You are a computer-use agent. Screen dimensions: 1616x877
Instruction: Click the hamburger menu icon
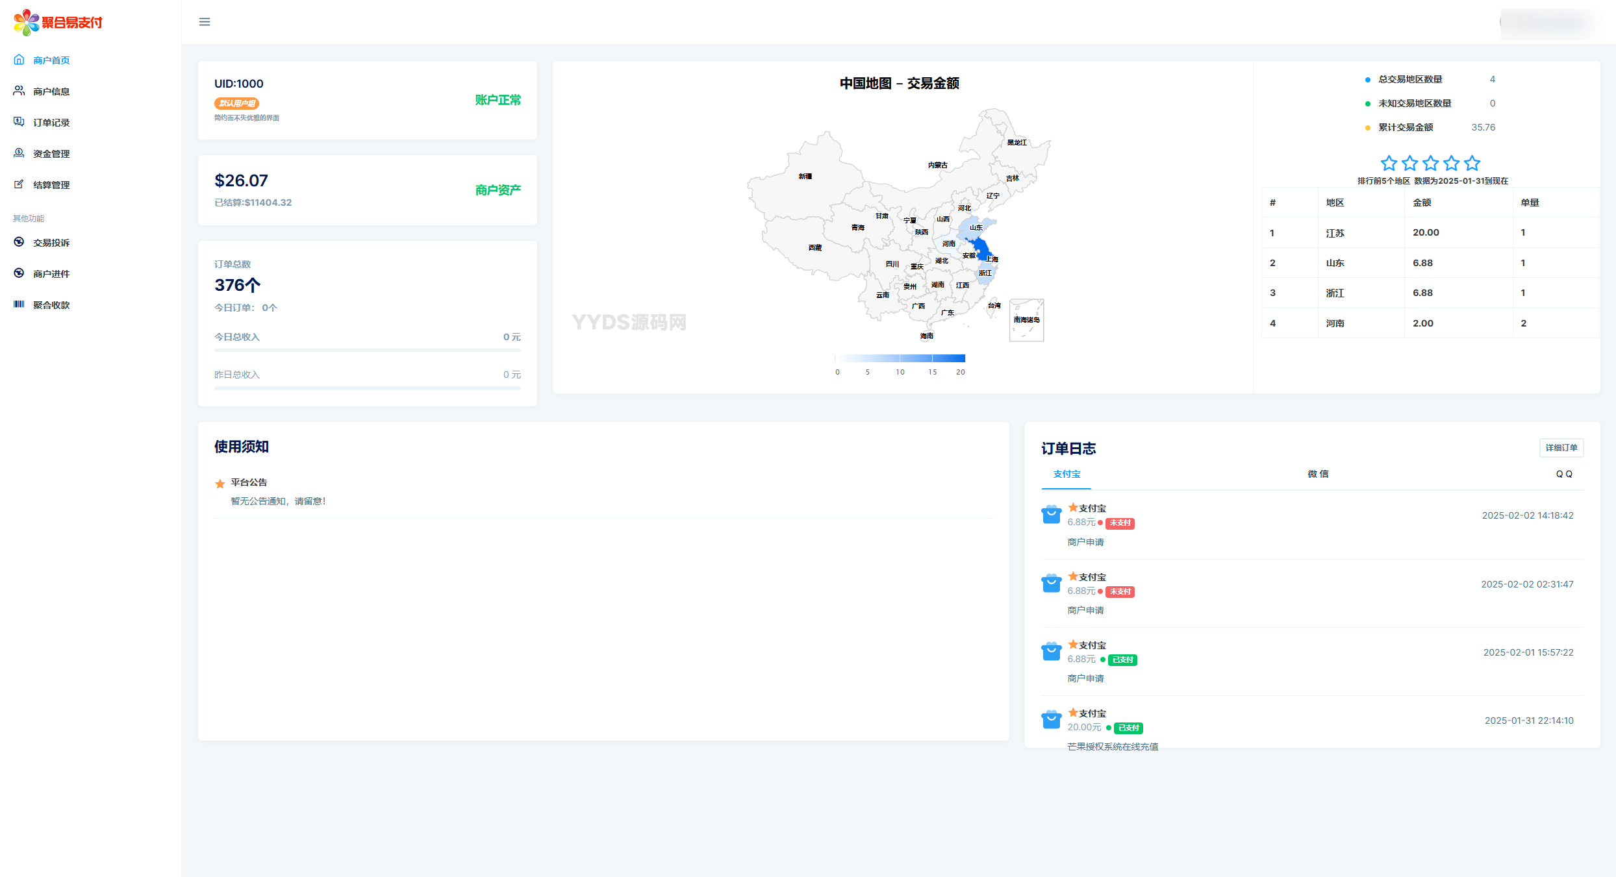pyautogui.click(x=205, y=22)
